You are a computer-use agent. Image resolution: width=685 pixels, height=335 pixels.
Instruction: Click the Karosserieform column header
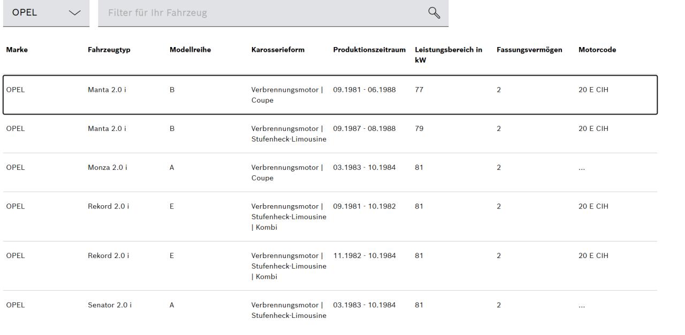[x=278, y=50]
